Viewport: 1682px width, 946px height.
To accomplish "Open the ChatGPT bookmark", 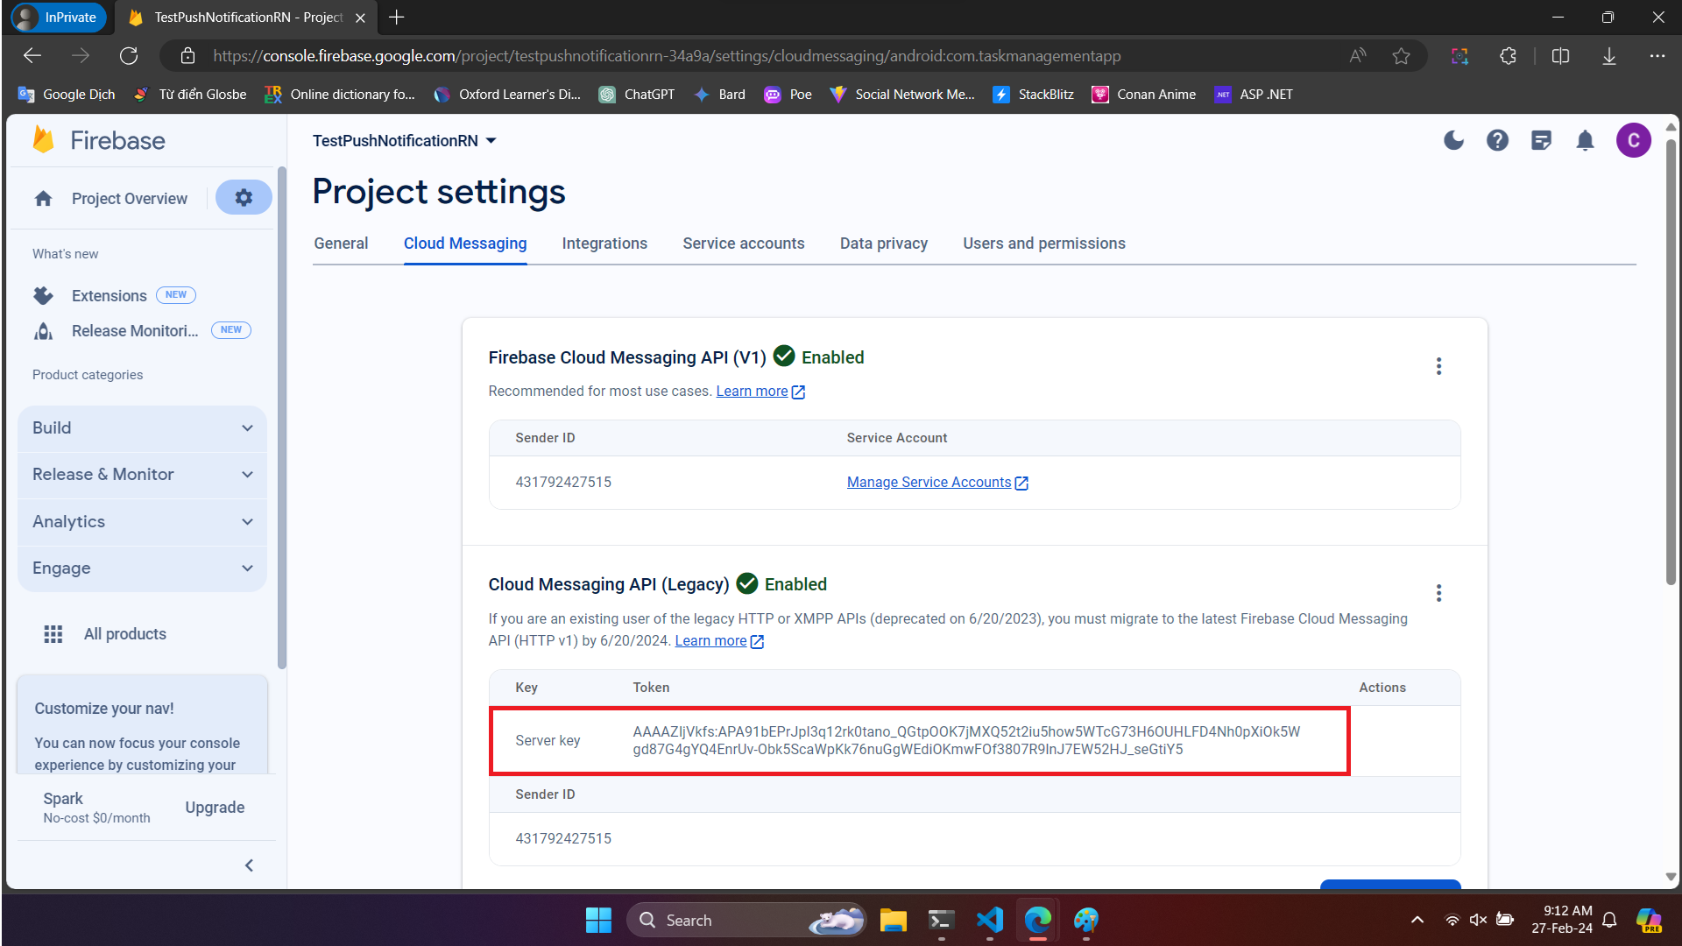I will pos(637,95).
